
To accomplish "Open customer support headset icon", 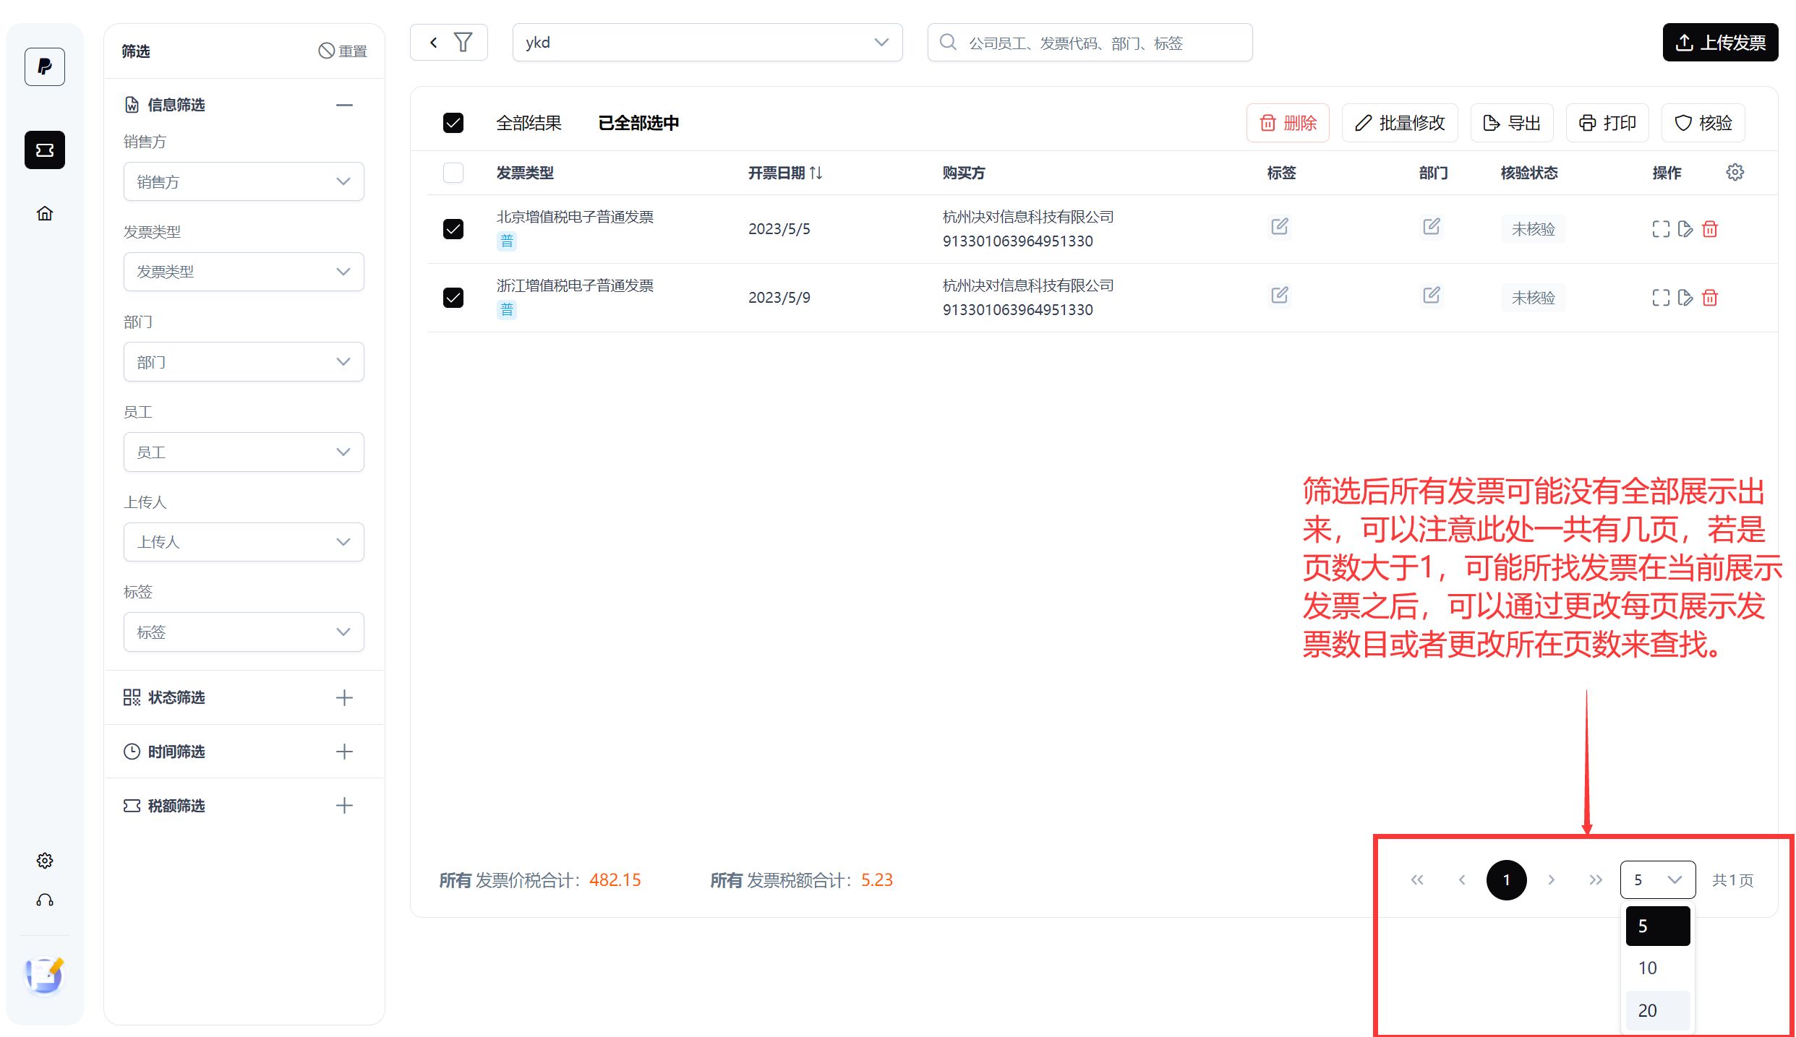I will (x=45, y=900).
